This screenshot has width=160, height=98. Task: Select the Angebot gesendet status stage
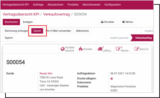[119, 38]
